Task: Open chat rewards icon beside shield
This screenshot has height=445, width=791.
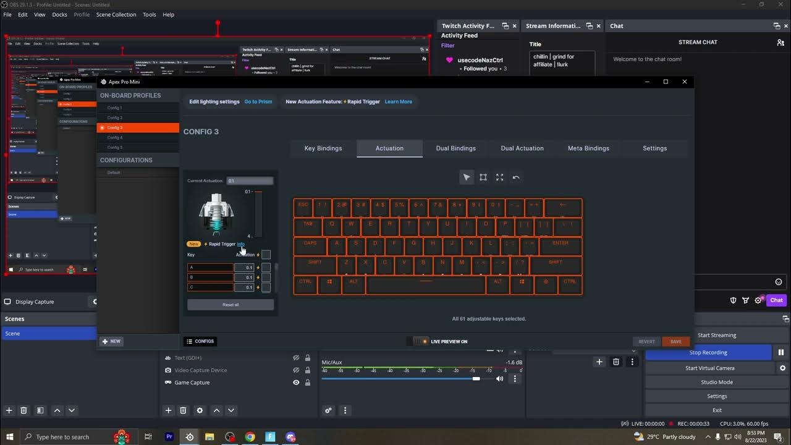Action: [746, 300]
